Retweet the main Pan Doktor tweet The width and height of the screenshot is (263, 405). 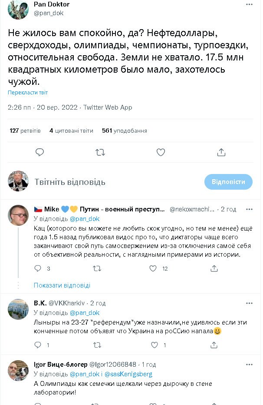coord(100,152)
